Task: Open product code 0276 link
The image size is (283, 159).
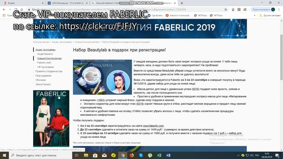Action: tap(195, 89)
